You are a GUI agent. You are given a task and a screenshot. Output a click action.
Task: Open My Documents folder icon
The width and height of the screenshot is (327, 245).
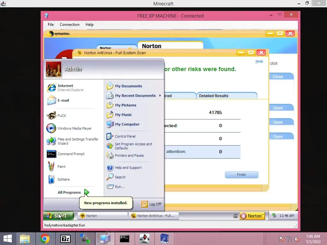tap(110, 86)
